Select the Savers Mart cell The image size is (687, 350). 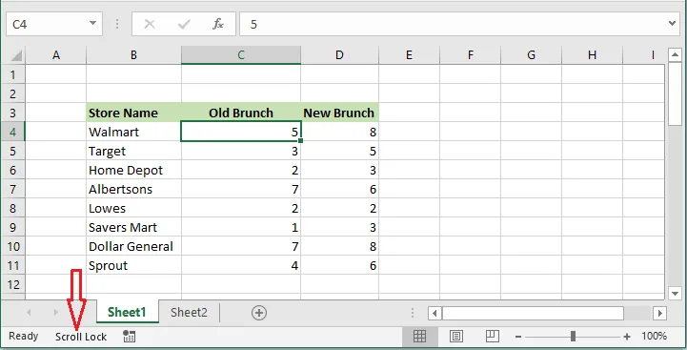133,227
